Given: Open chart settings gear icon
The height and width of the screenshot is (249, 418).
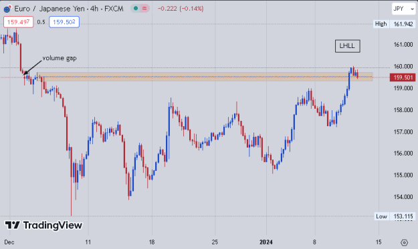Looking at the screenshot, I should (x=405, y=242).
